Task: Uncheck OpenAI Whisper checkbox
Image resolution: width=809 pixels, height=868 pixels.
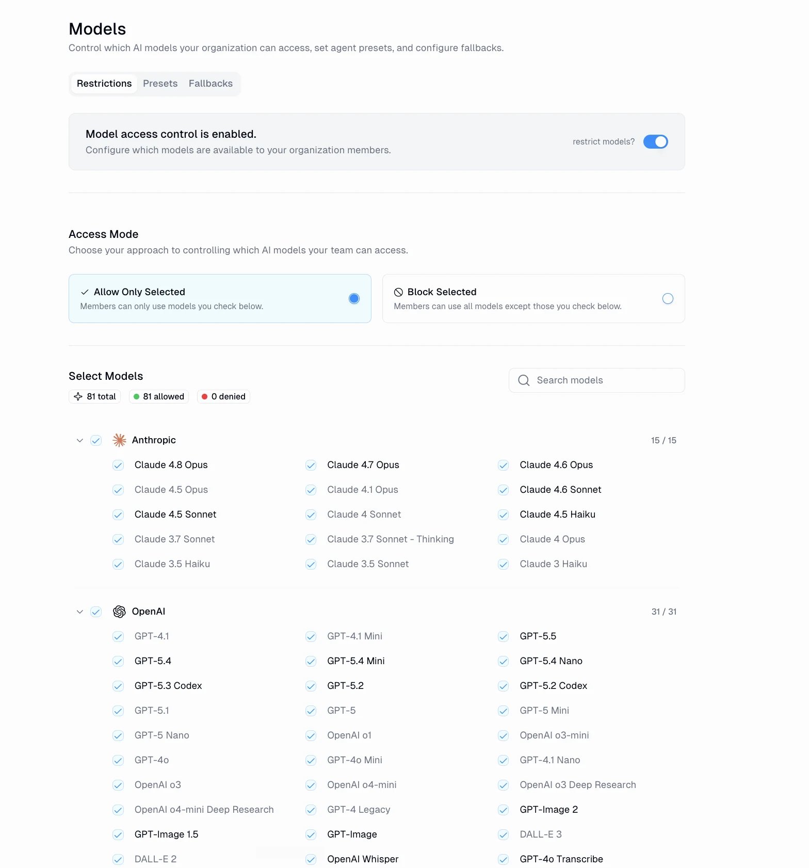Action: coord(311,859)
